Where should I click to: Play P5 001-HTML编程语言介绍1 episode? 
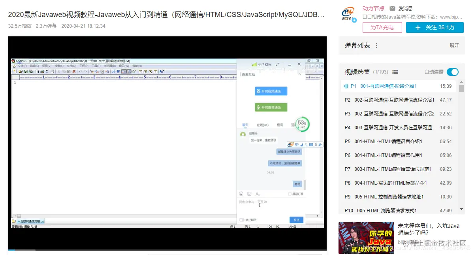point(398,142)
